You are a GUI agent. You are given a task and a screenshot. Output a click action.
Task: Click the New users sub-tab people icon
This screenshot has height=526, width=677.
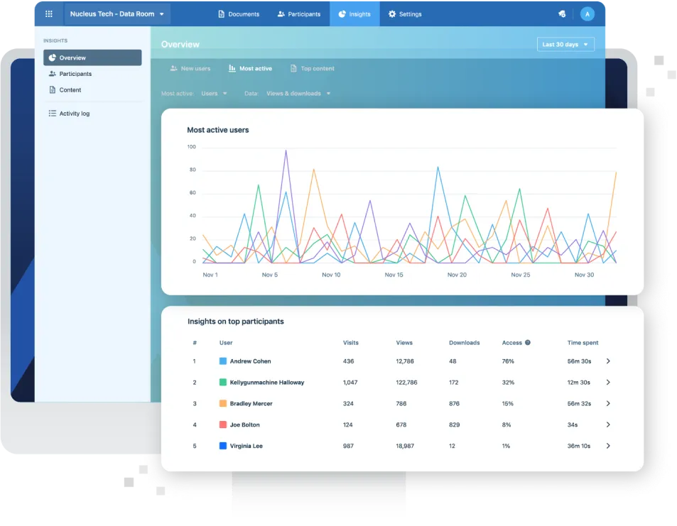173,68
